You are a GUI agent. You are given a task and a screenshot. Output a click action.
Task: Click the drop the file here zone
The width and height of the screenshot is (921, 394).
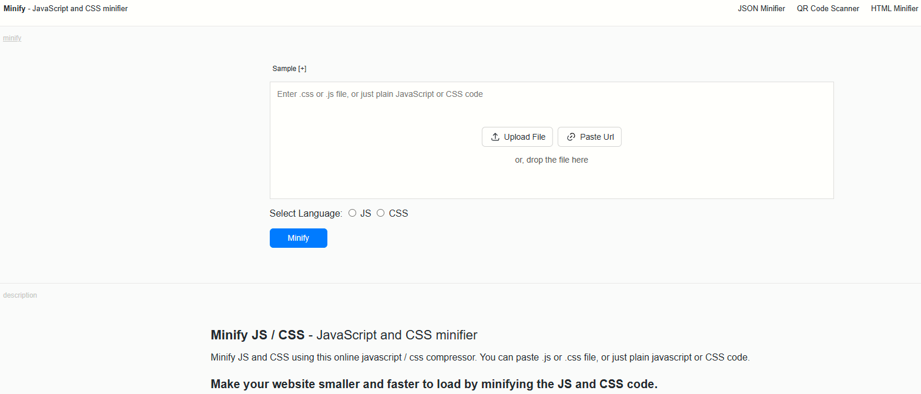(551, 159)
